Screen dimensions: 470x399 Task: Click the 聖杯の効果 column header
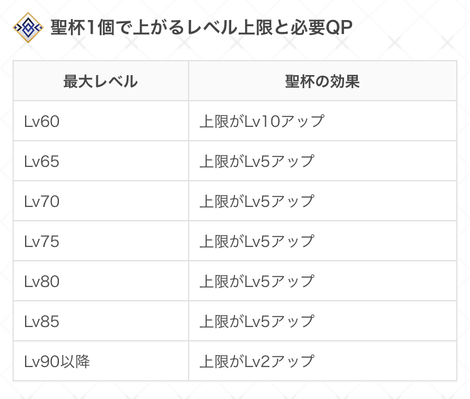tap(322, 81)
